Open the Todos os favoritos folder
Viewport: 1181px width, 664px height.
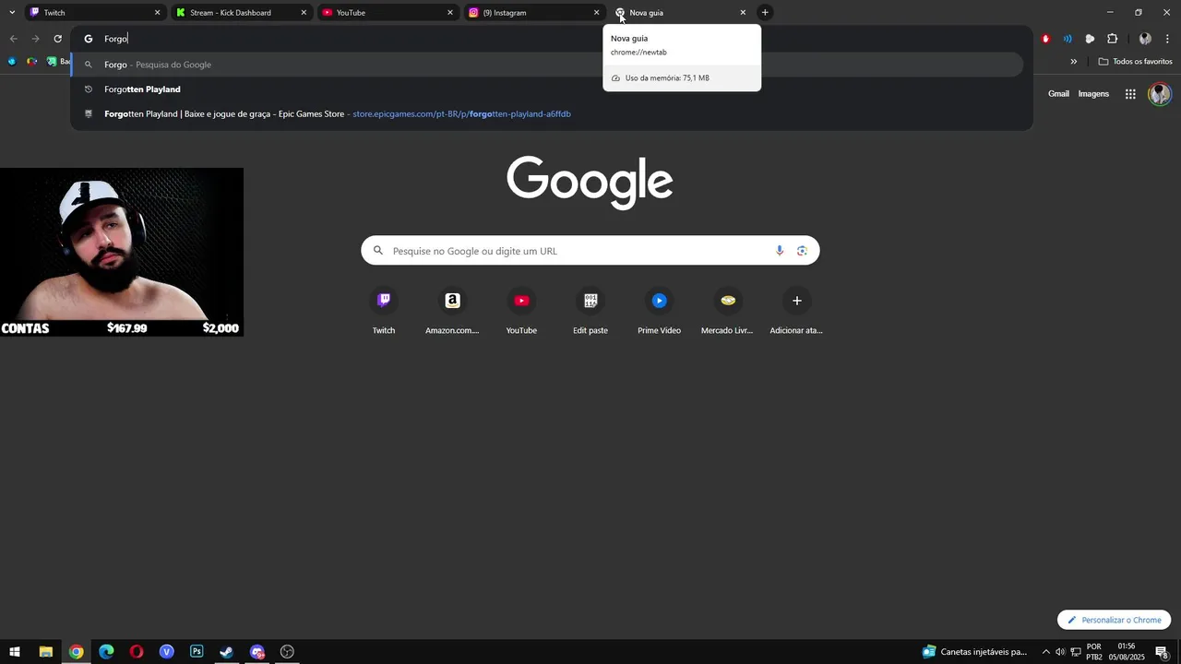(1135, 62)
